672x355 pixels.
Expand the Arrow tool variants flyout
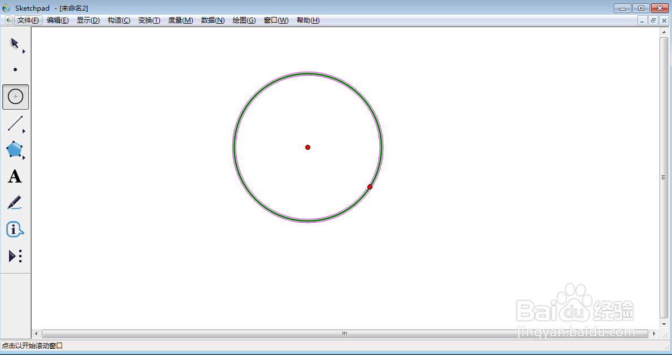click(24, 51)
